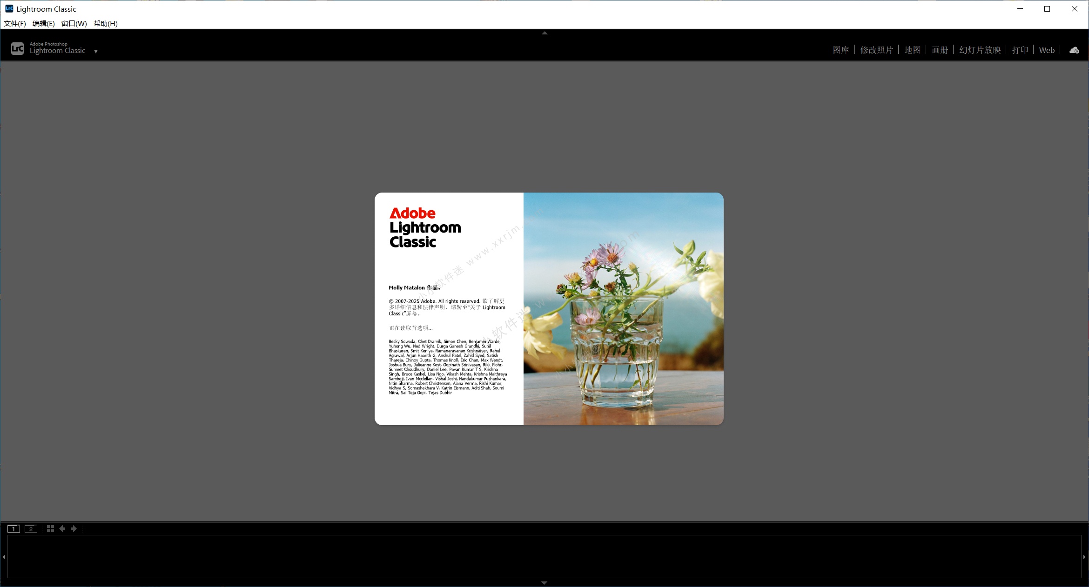
Task: Click the forward navigation arrow in the filmstrip
Action: pos(74,528)
